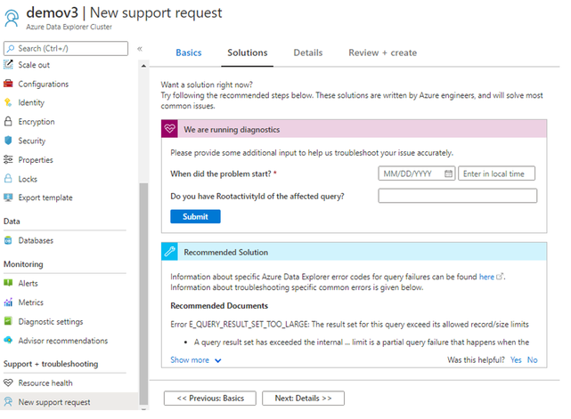This screenshot has height=419, width=571.
Task: Click the Metrics chart icon
Action: (8, 302)
